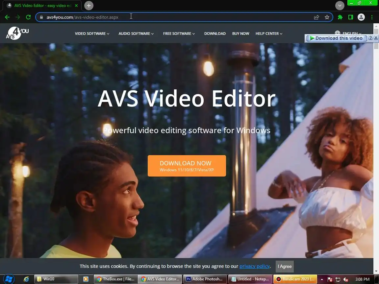Open the Chrome extensions puzzle icon
379x284 pixels.
[x=340, y=17]
